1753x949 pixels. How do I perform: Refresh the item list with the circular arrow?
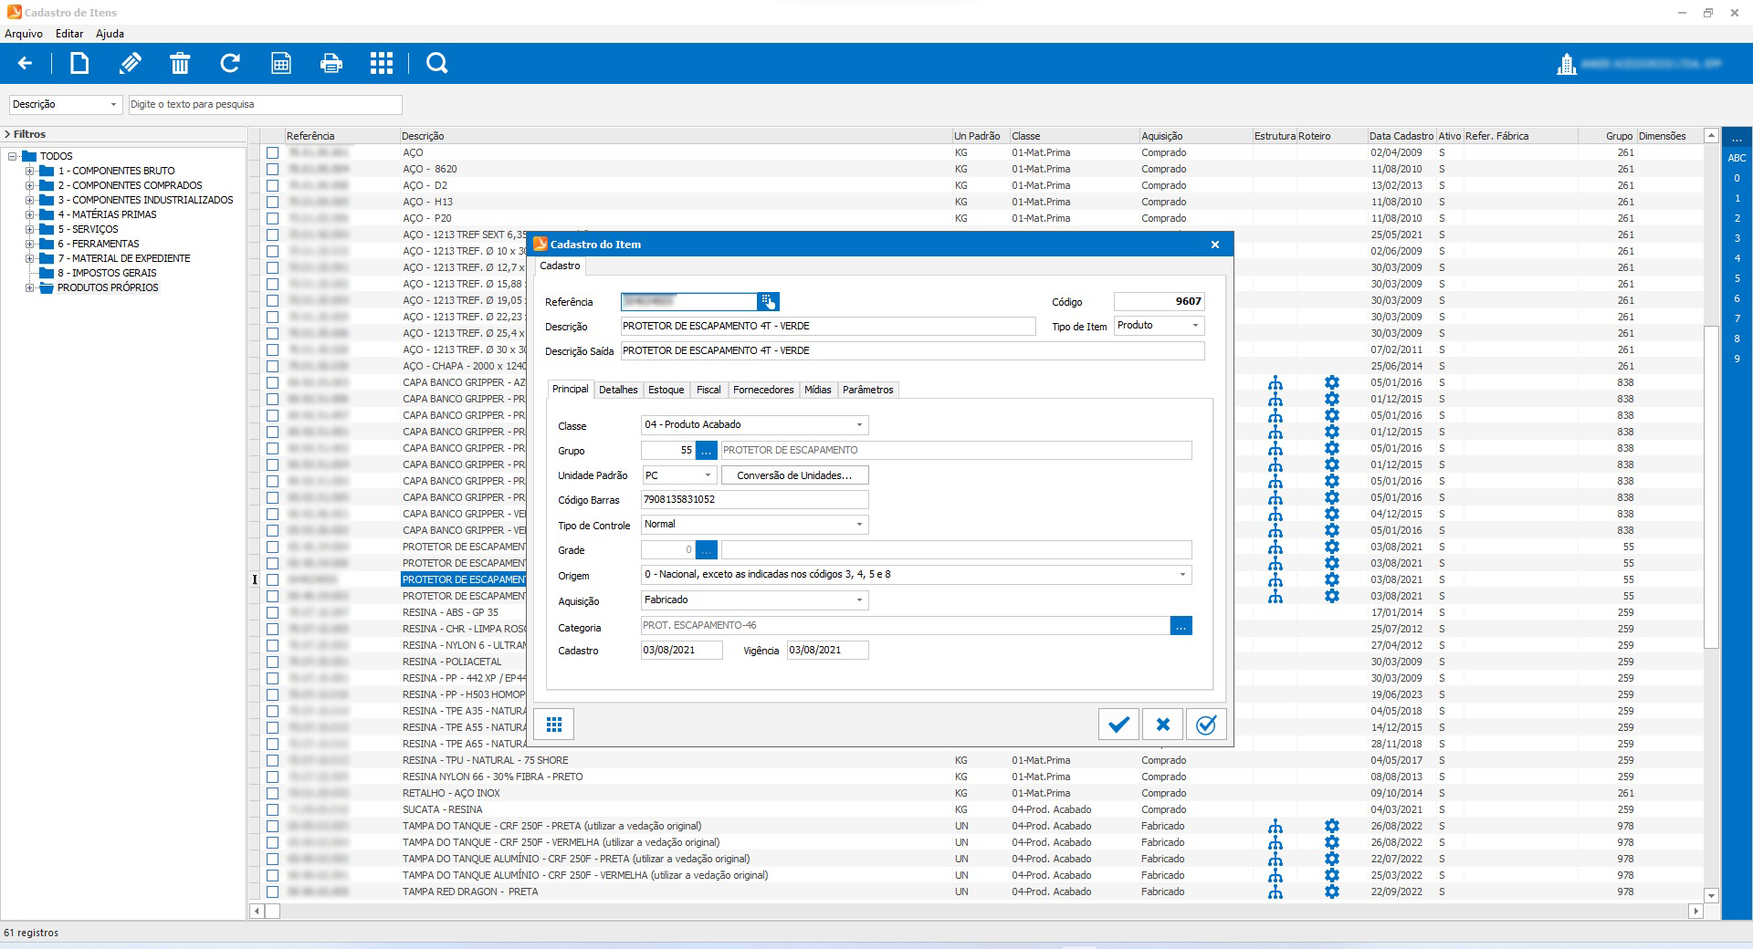tap(230, 63)
